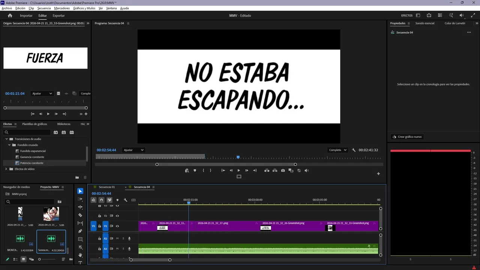Open Program monitor settings wrench
The width and height of the screenshot is (480, 270).
pos(354,150)
